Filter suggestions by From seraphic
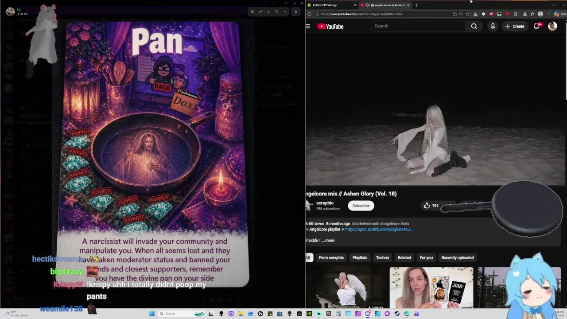The image size is (567, 319). click(331, 257)
